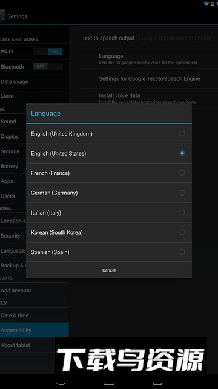Image resolution: width=218 pixels, height=389 pixels.
Task: Select Spanish (Spain) radio button
Action: click(182, 252)
